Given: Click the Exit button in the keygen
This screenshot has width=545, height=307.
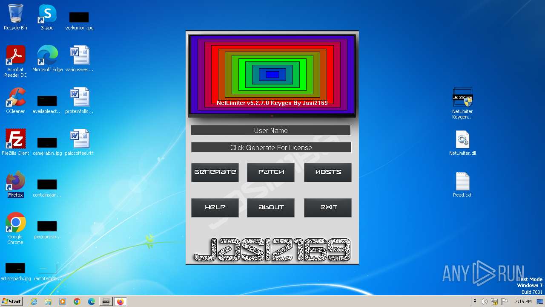Looking at the screenshot, I should coord(328,208).
